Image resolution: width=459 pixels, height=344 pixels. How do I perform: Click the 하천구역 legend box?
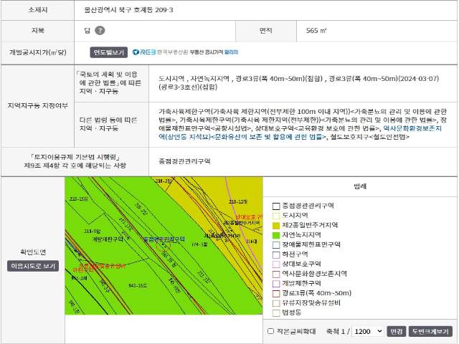click(276, 254)
